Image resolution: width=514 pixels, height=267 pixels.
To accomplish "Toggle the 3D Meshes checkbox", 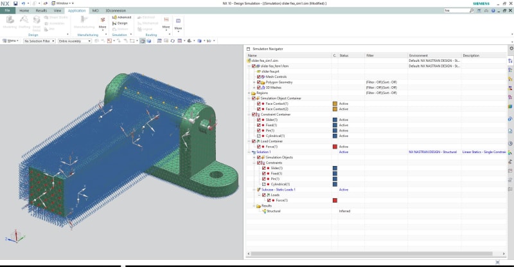I will 259,87.
